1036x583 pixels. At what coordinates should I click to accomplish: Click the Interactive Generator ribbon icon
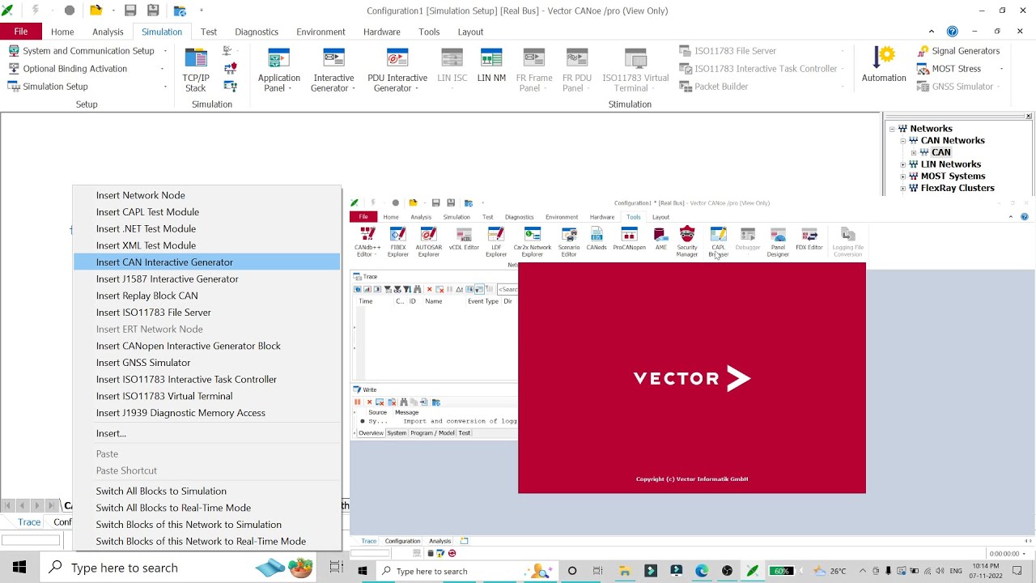[333, 59]
